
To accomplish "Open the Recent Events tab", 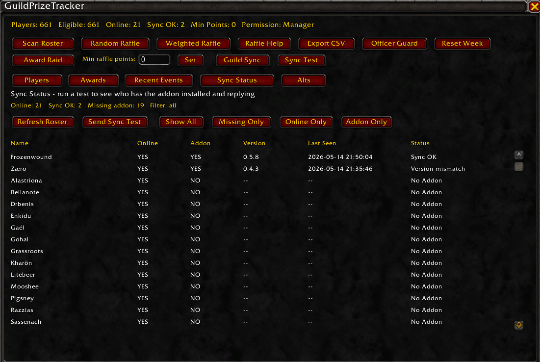I will tap(158, 80).
